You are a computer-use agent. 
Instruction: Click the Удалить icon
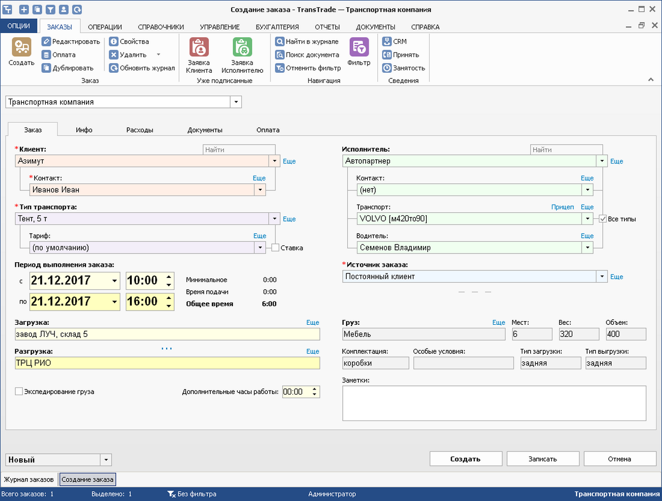pyautogui.click(x=114, y=54)
